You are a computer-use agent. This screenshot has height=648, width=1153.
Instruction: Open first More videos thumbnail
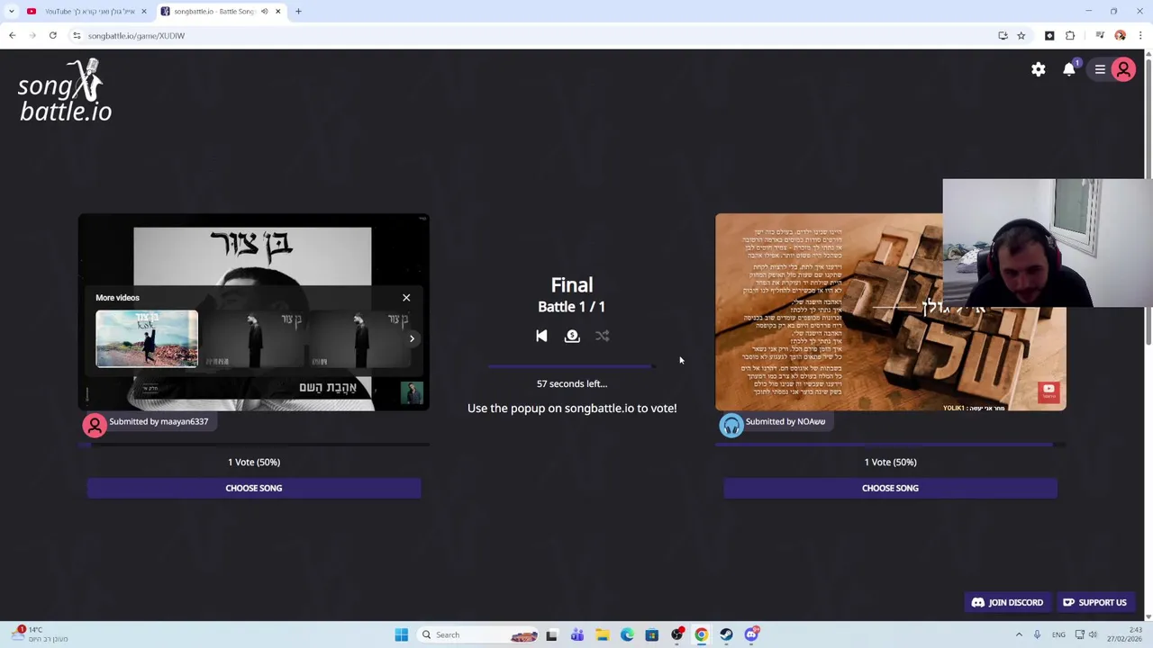pos(147,338)
